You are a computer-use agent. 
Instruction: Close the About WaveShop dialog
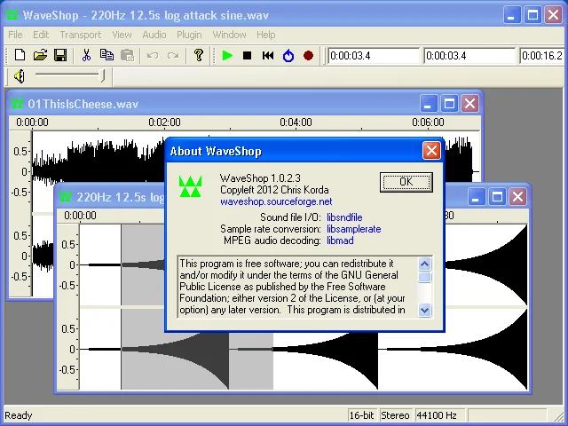431,150
